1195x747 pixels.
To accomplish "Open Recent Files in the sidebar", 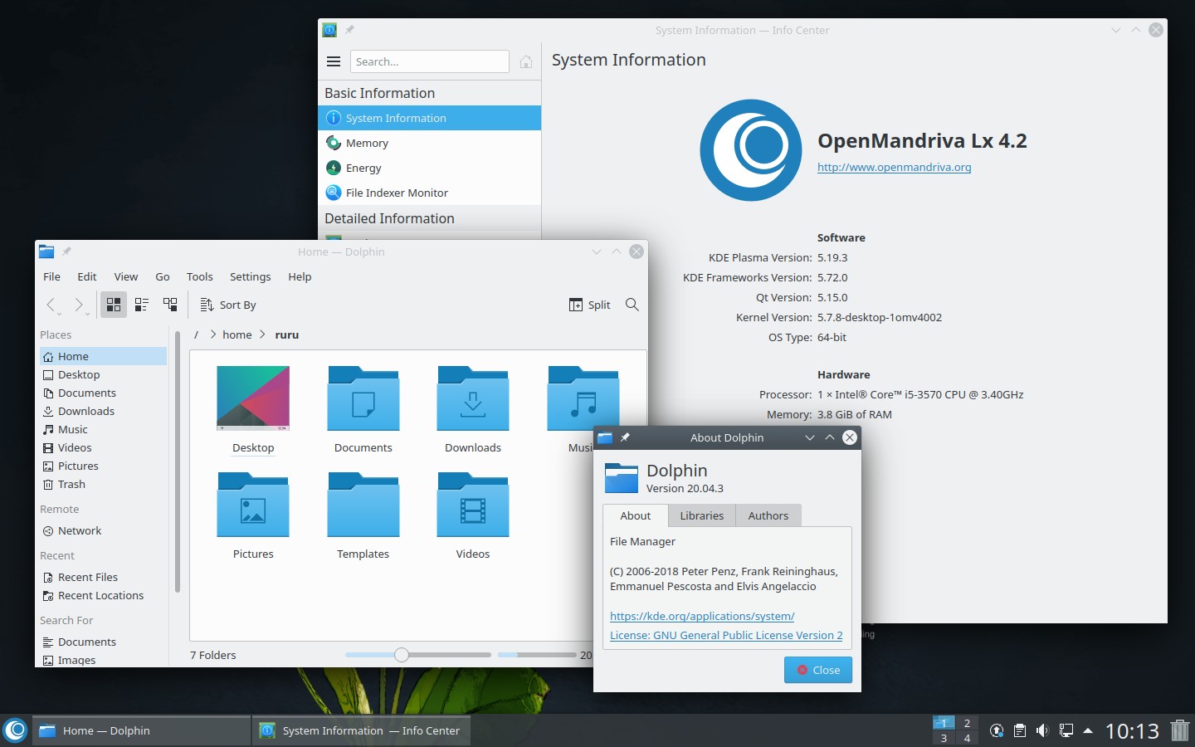I will [103, 577].
